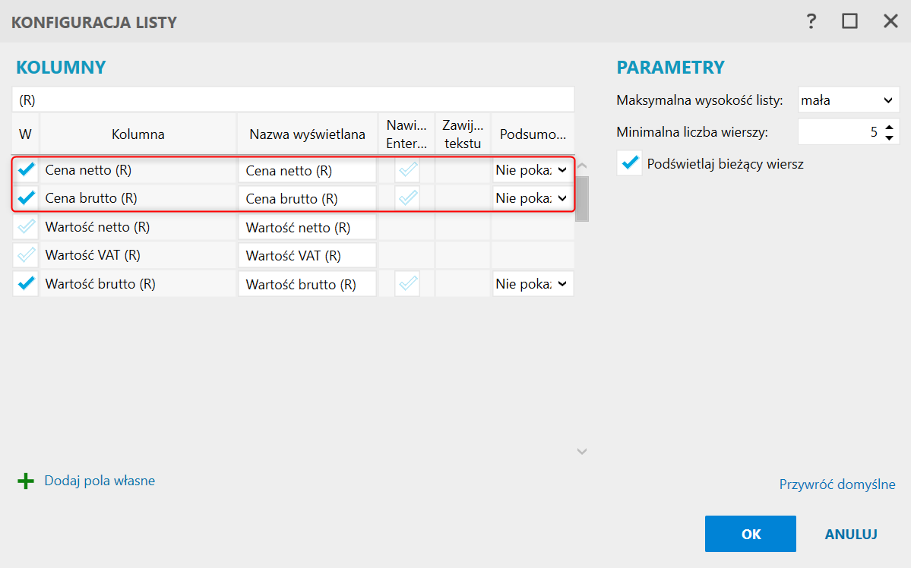This screenshot has height=568, width=911.
Task: Click Przywróć domyślne link
Action: pos(837,484)
